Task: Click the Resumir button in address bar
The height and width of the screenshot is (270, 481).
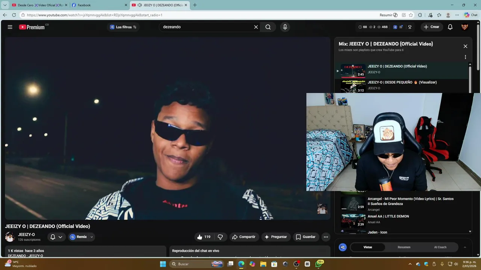Action: pos(389,15)
